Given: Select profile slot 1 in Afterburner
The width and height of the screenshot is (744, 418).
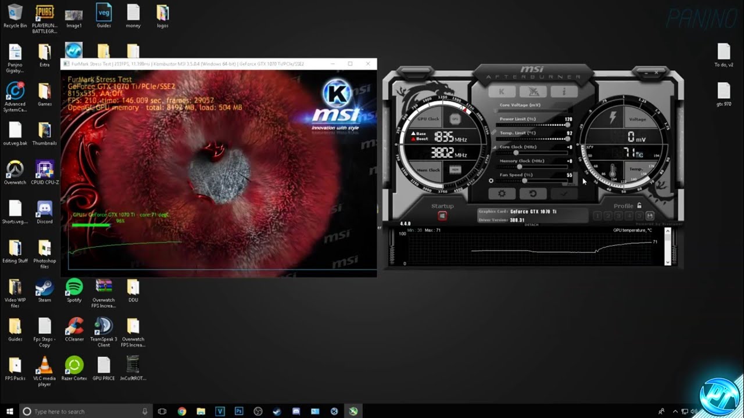Looking at the screenshot, I should (598, 216).
